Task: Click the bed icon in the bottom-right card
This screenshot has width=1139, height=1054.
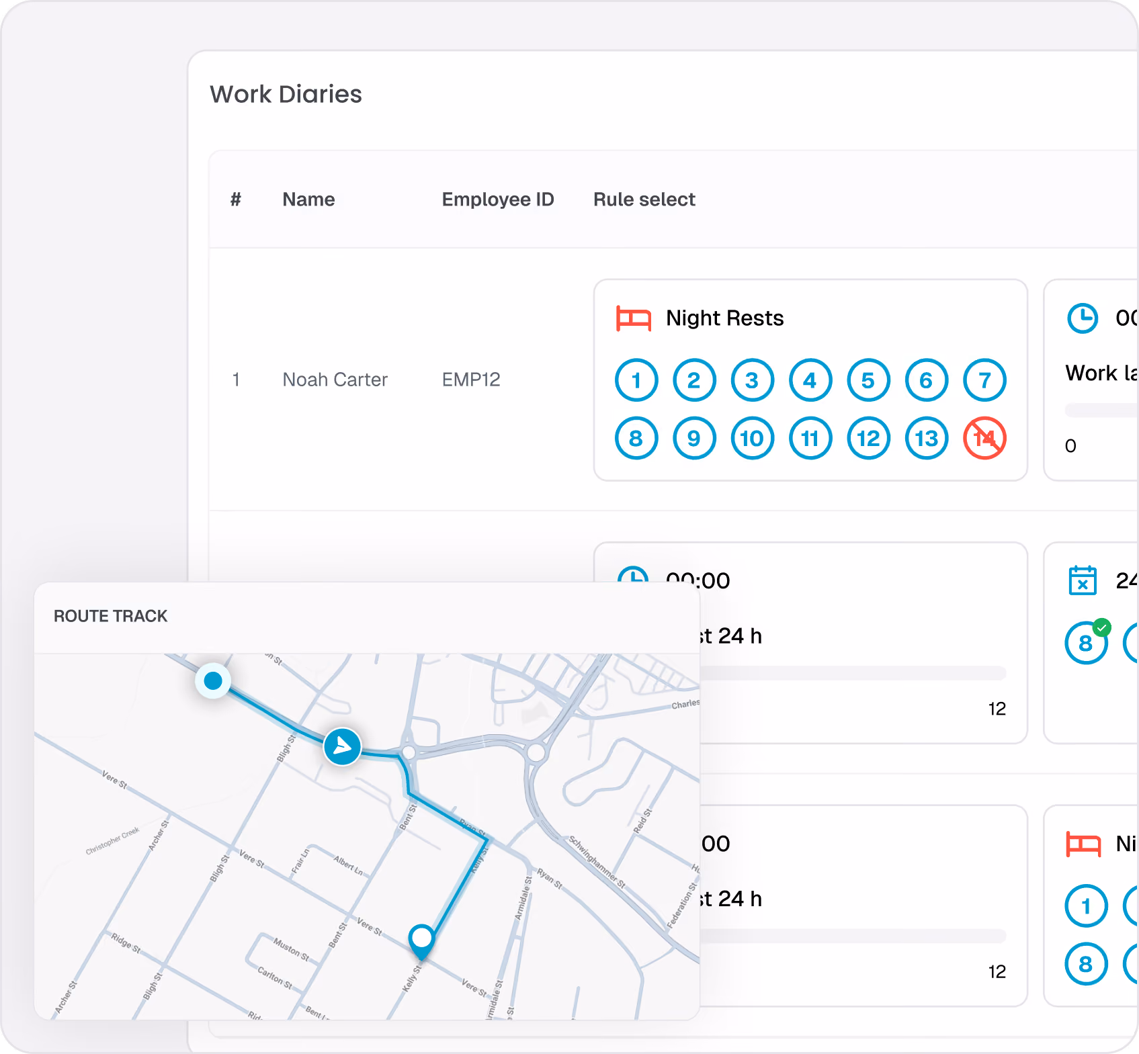Action: pos(1083,844)
